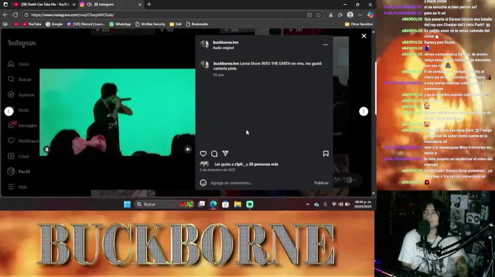Add this page to favorites with the star
The height and width of the screenshot is (277, 495).
(x=318, y=15)
